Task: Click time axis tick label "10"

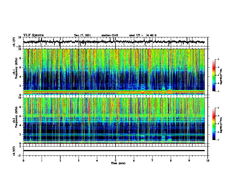Action: [x=208, y=161]
